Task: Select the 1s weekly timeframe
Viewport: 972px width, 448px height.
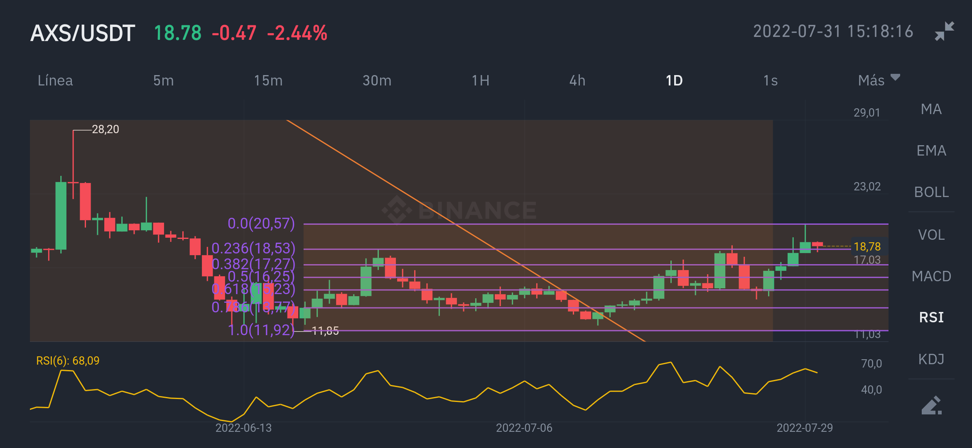Action: [770, 80]
